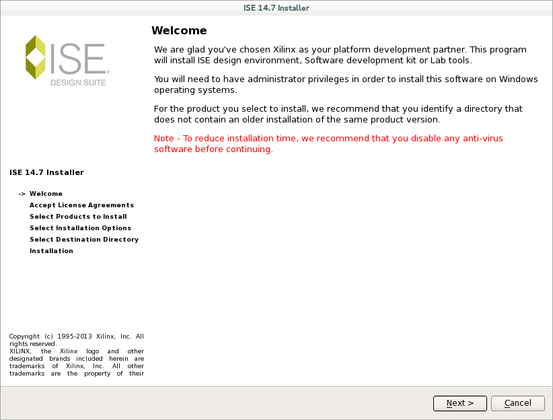Cancel the ISE installer
The height and width of the screenshot is (420, 553).
518,403
